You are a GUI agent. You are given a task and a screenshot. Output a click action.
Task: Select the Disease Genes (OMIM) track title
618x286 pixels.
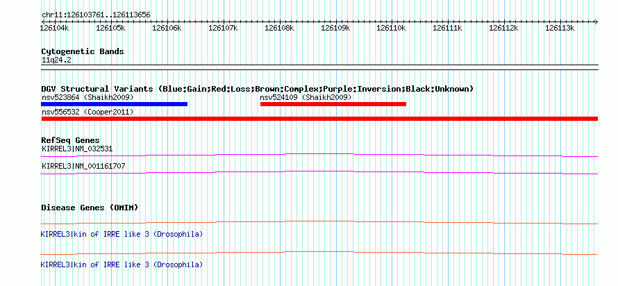pos(90,208)
